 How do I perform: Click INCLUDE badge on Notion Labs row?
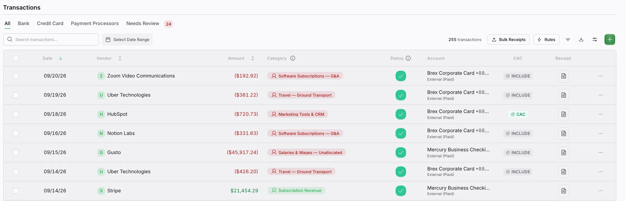click(x=518, y=133)
